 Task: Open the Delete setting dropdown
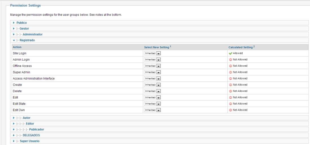[152, 91]
